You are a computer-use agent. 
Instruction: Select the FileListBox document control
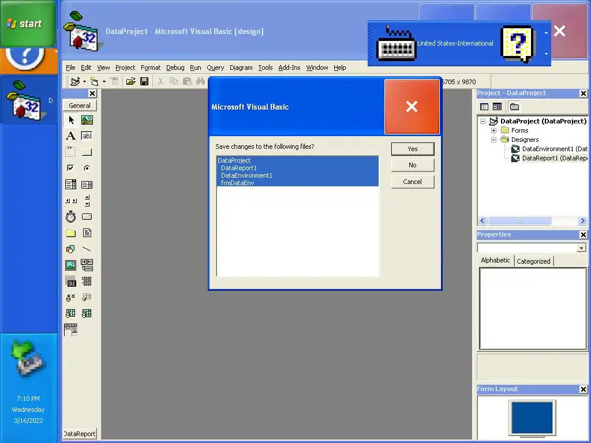pyautogui.click(x=87, y=233)
